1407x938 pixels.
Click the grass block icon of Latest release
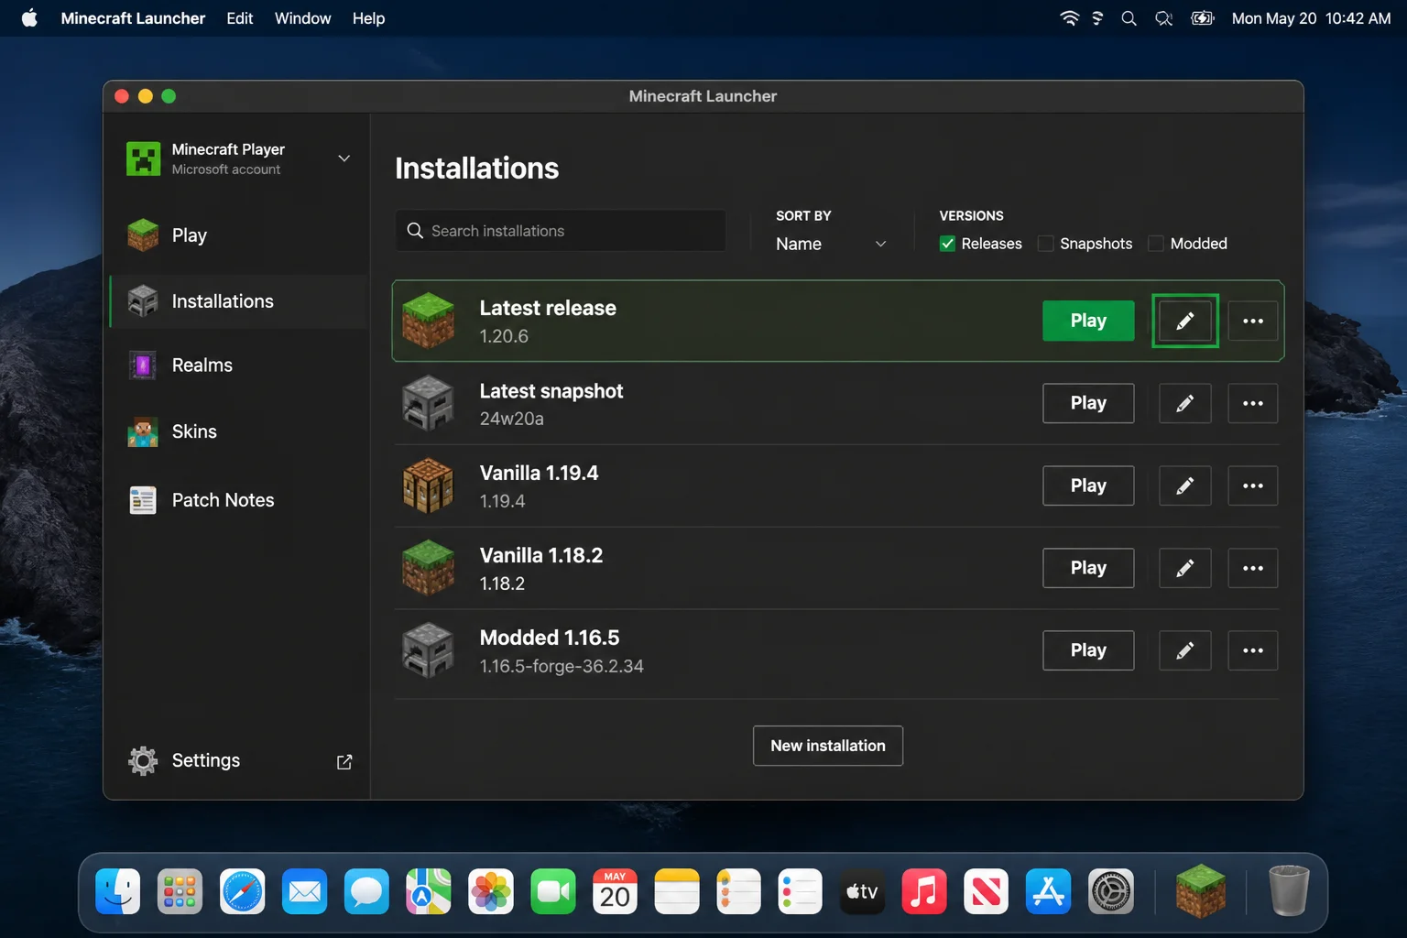[x=428, y=321]
